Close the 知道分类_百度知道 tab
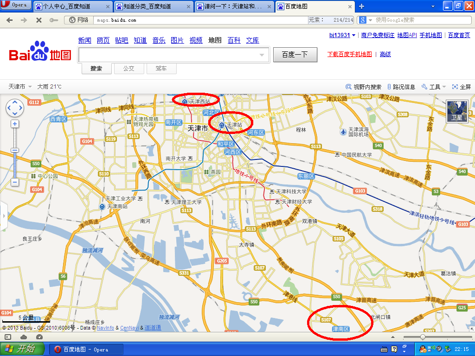This screenshot has height=356, width=475. [188, 6]
